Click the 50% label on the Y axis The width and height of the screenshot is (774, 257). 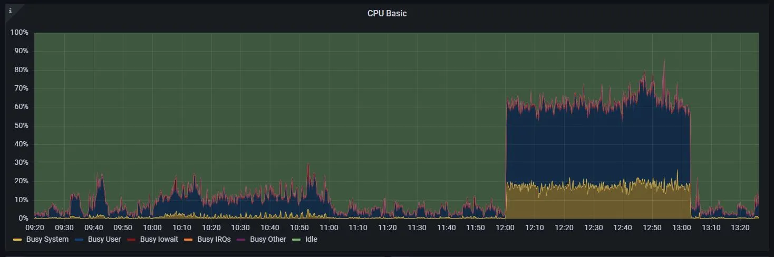(21, 125)
